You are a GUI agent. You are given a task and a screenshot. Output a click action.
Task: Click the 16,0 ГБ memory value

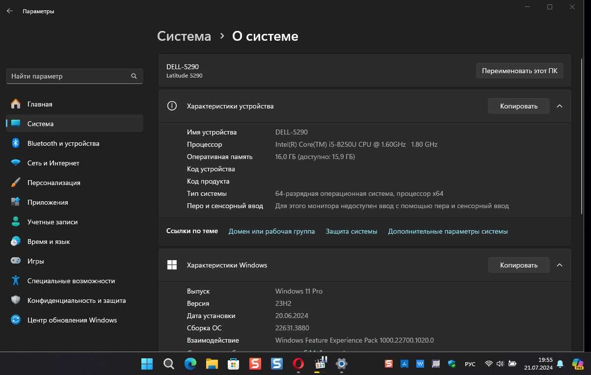click(x=315, y=157)
